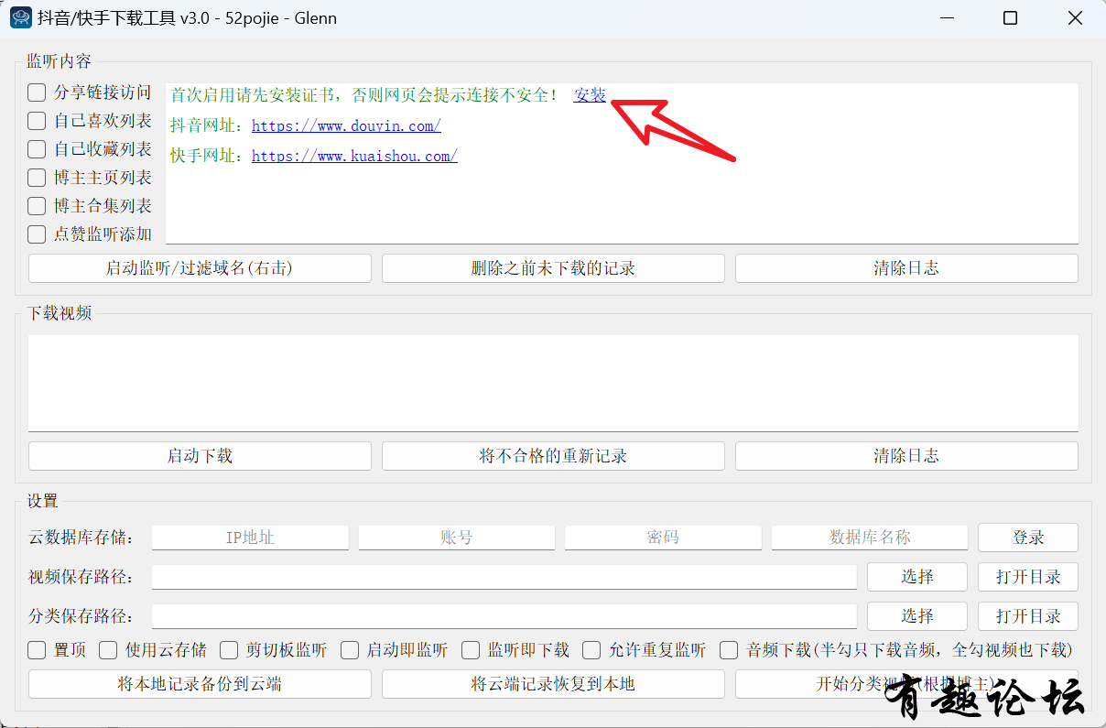Click the first-run certificate notice text

364,94
